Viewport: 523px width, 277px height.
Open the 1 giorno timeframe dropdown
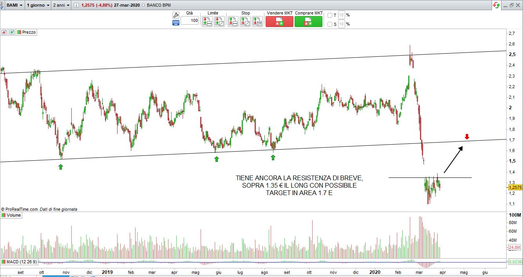38,5
